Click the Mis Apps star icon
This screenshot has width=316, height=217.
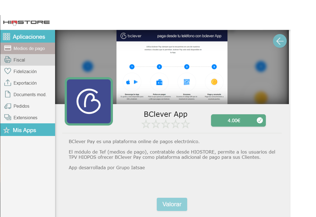coord(6,130)
